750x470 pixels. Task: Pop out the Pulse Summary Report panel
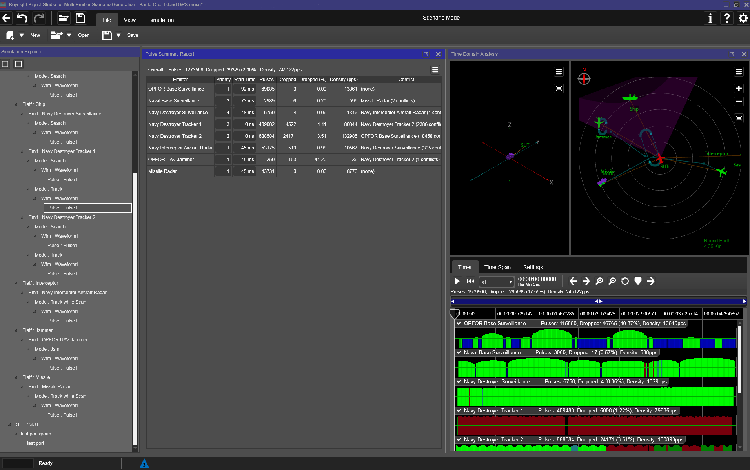426,54
